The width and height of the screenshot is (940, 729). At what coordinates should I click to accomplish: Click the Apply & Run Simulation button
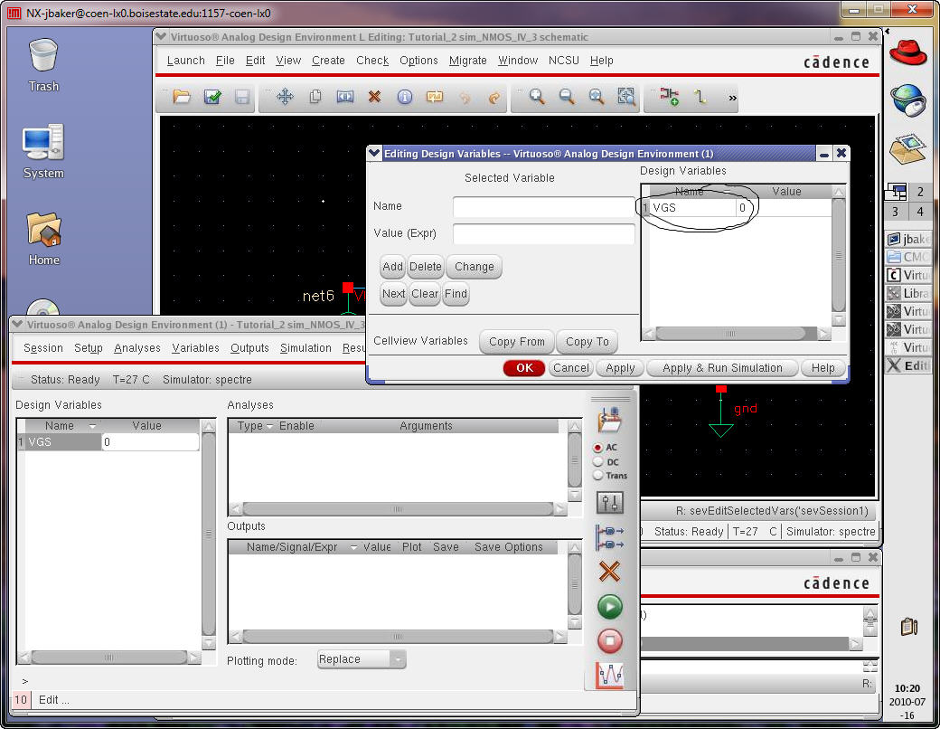click(x=722, y=368)
